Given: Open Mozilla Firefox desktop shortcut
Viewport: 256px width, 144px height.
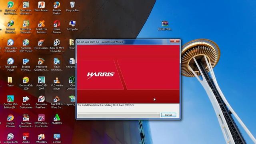Looking at the screenshot, I should [x=57, y=8].
